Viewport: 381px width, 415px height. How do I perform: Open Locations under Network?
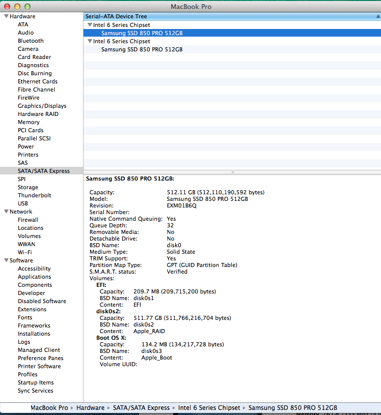pyautogui.click(x=30, y=228)
